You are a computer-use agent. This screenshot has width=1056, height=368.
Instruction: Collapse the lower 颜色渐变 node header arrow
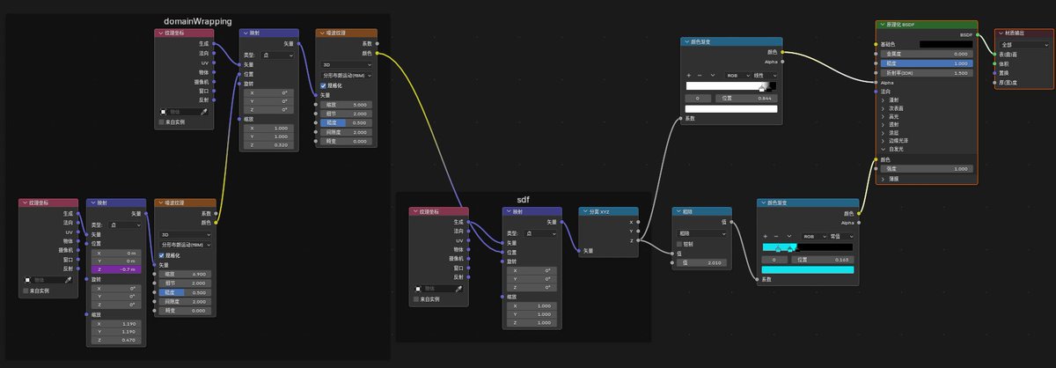(x=762, y=202)
